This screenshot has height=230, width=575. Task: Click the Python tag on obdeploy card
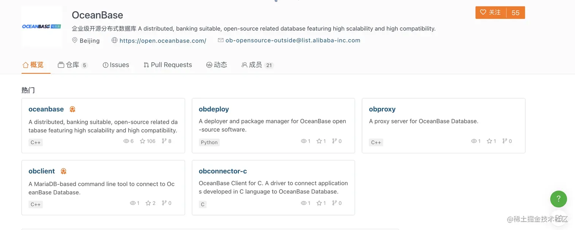coord(209,143)
